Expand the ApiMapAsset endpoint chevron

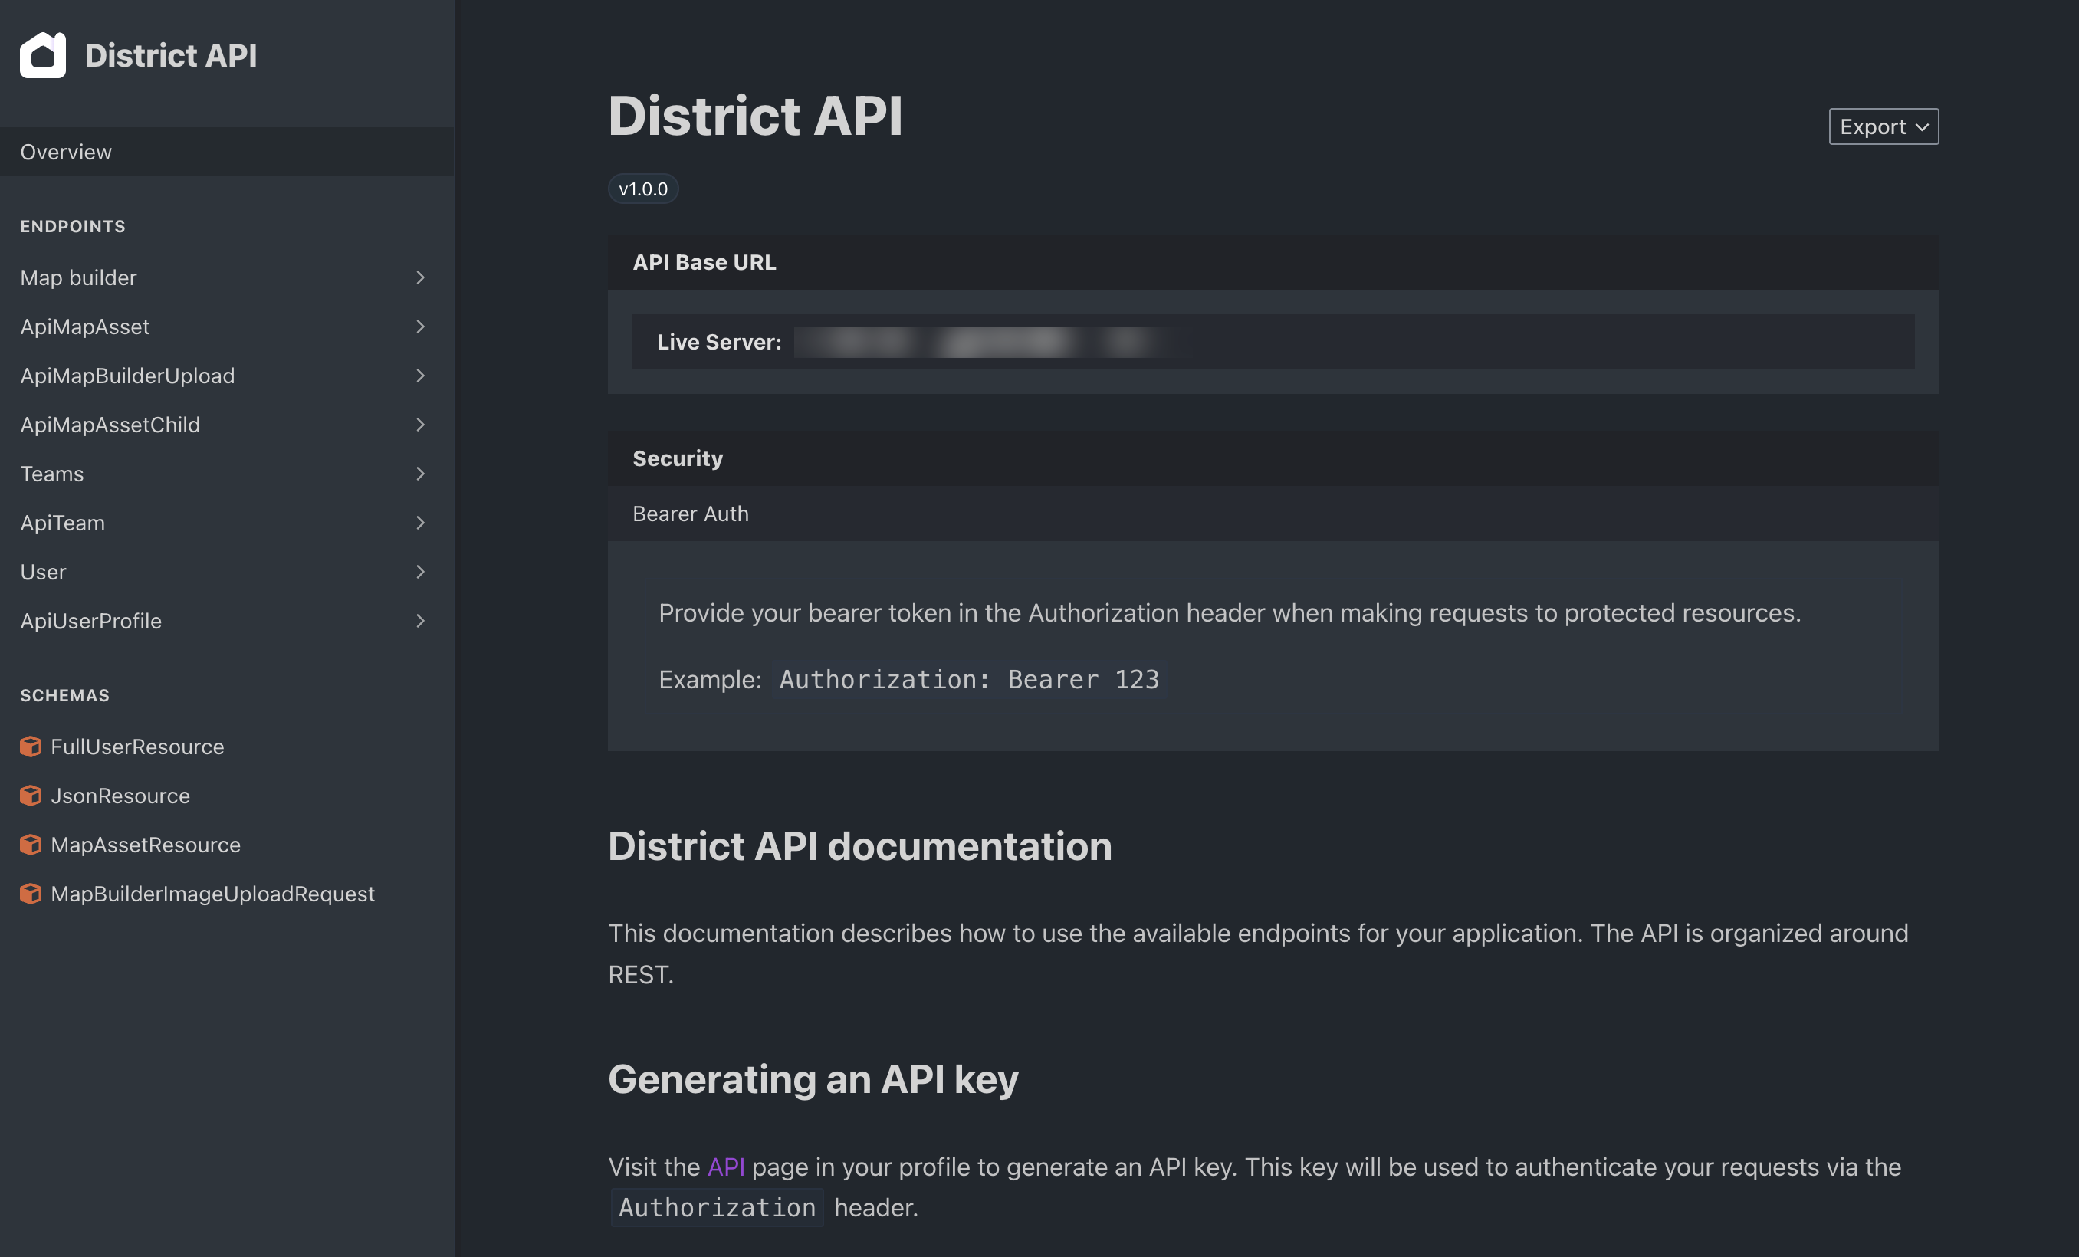click(420, 327)
